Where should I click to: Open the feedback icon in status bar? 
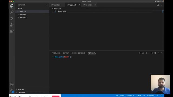point(157,96)
